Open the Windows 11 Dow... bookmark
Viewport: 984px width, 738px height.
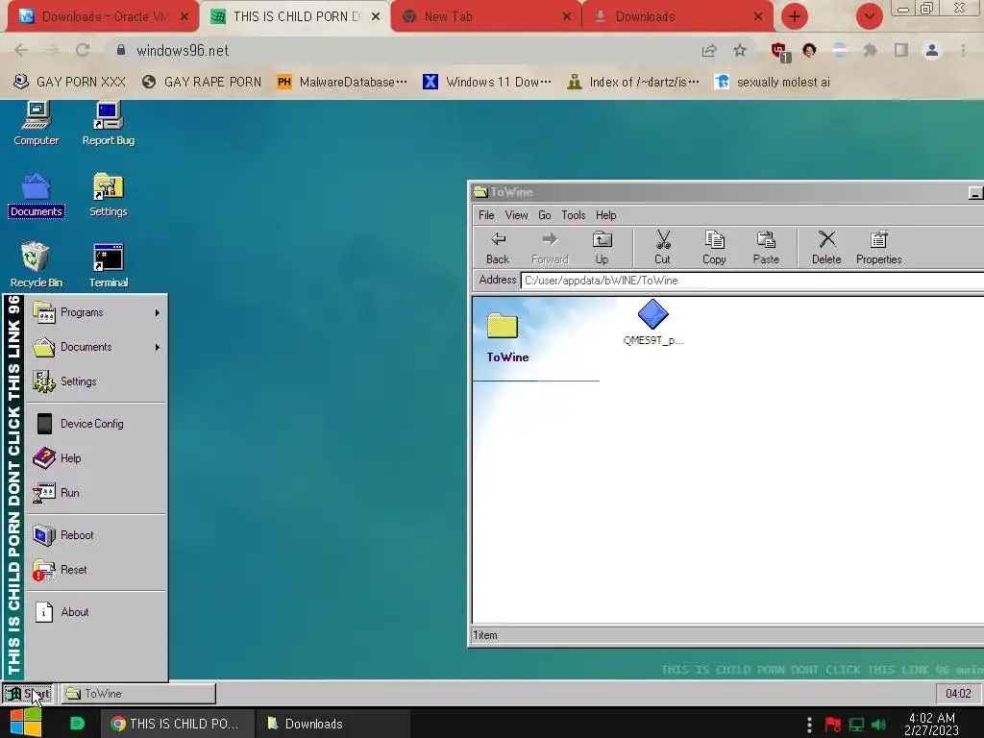coord(487,83)
